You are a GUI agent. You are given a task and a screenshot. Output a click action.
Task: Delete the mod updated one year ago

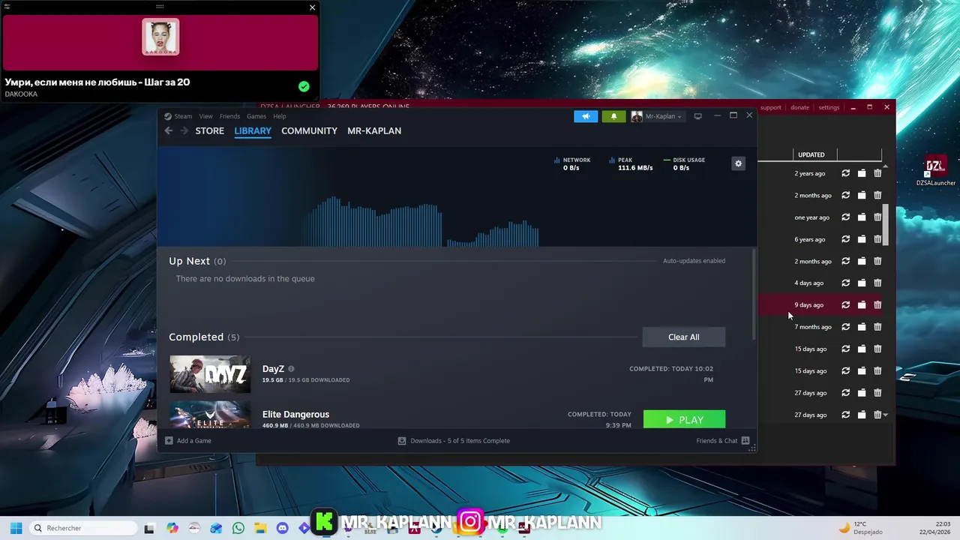click(x=877, y=217)
